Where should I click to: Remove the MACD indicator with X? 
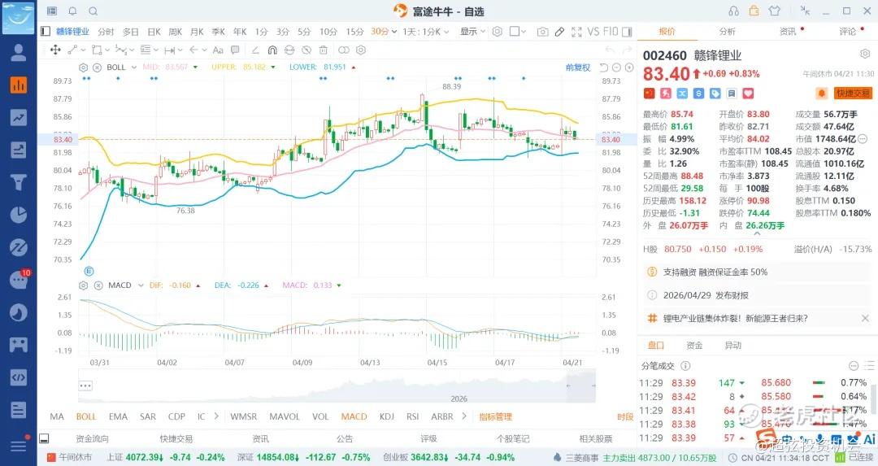96,285
